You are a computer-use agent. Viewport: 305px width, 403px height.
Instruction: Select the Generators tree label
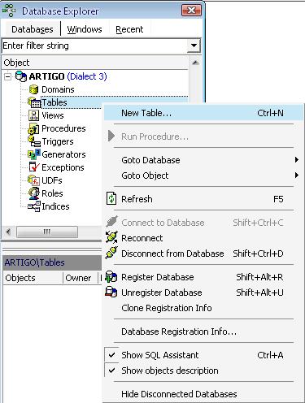pyautogui.click(x=63, y=154)
